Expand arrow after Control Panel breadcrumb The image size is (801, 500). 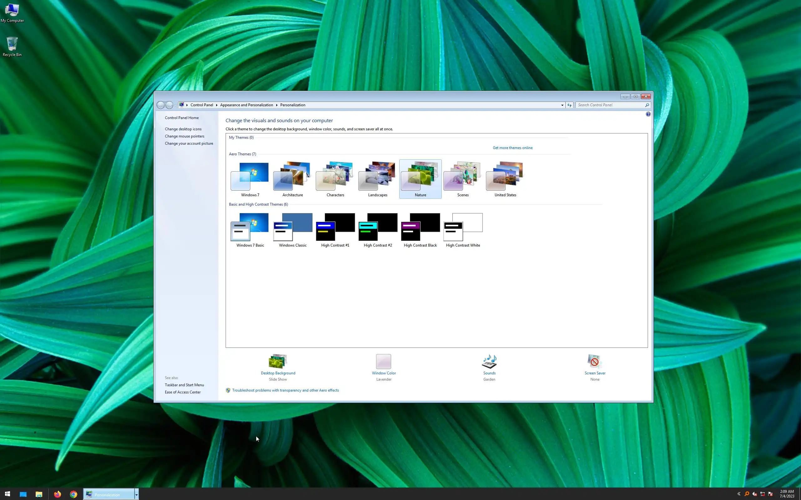coord(217,105)
